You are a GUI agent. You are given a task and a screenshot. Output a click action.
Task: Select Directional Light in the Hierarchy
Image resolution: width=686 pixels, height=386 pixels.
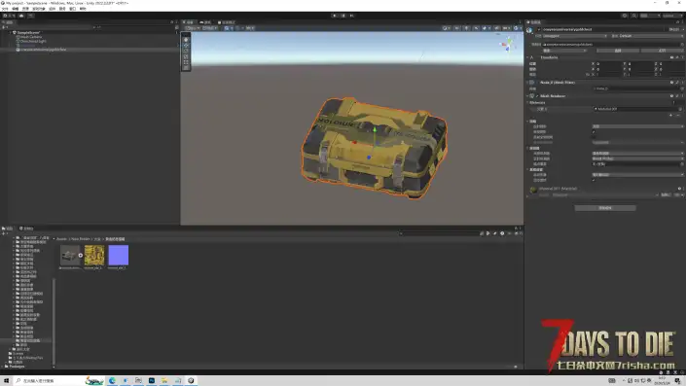click(x=33, y=41)
